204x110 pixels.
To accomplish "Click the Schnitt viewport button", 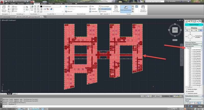I will click(93, 9).
